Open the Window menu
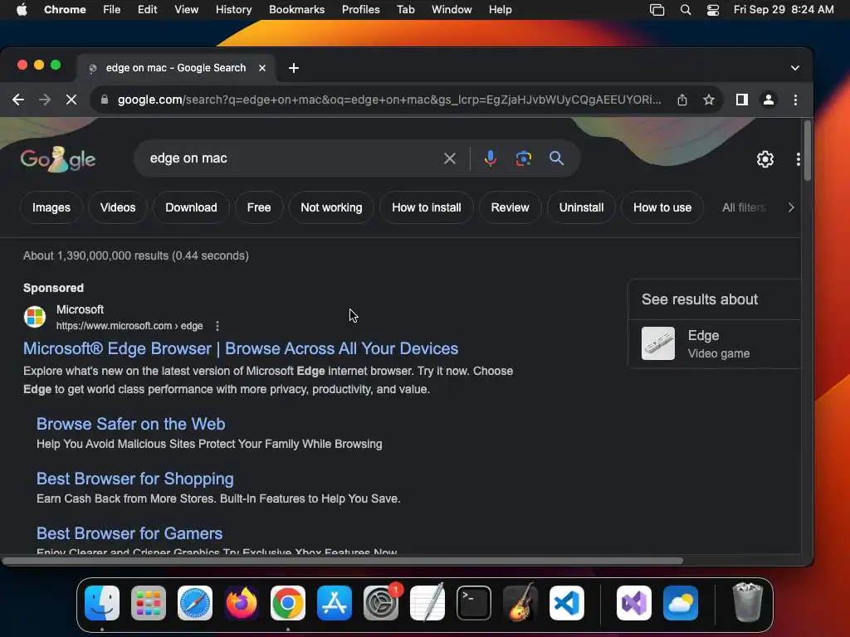Screen dimensions: 850x637 tap(452, 10)
